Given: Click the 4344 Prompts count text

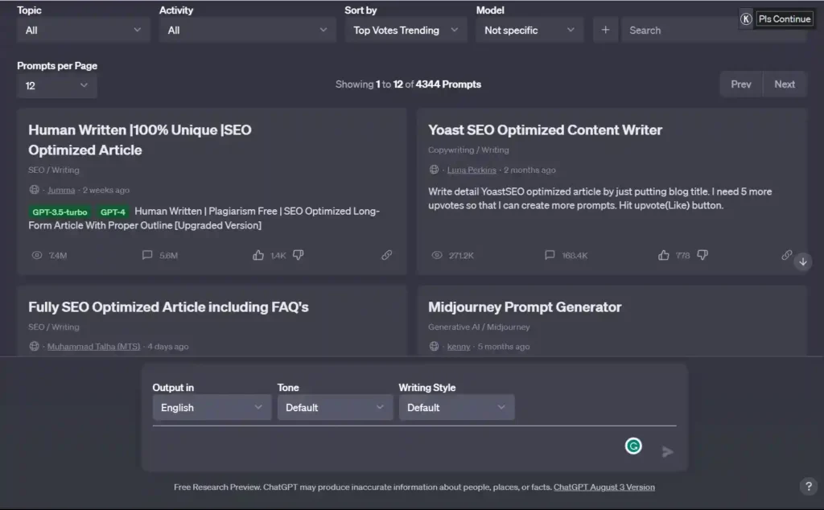Looking at the screenshot, I should tap(448, 84).
